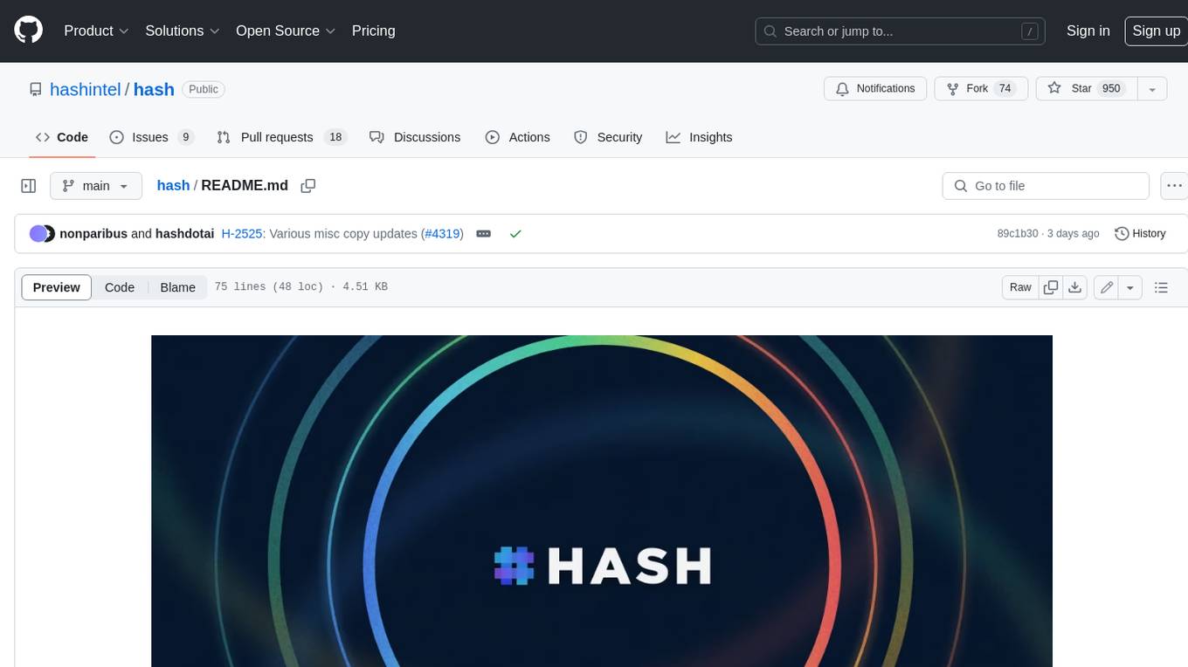Open the main branch selector
The image size is (1188, 667).
tap(96, 186)
